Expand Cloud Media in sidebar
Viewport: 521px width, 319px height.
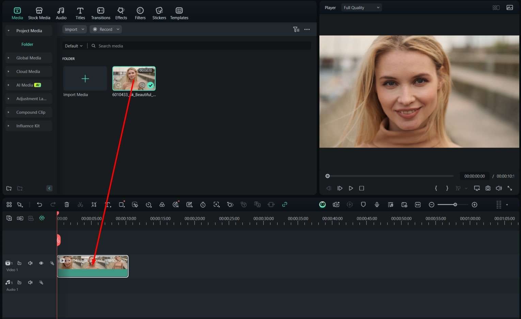pos(9,72)
